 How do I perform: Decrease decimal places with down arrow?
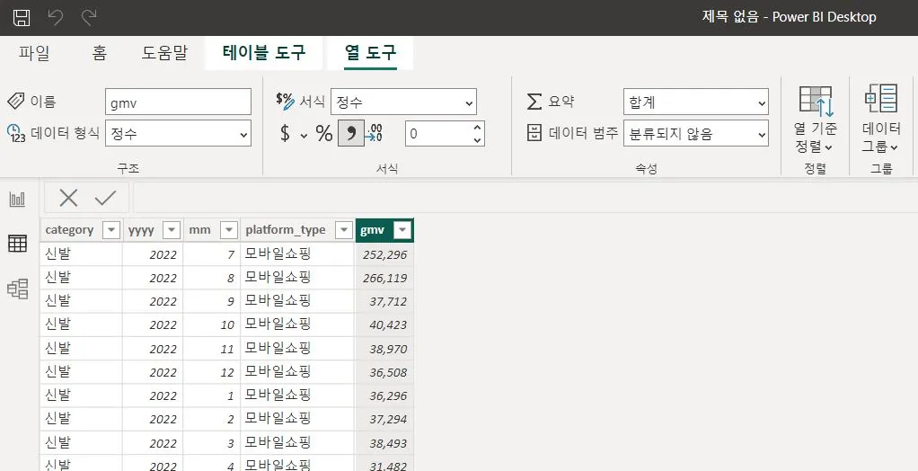point(477,140)
